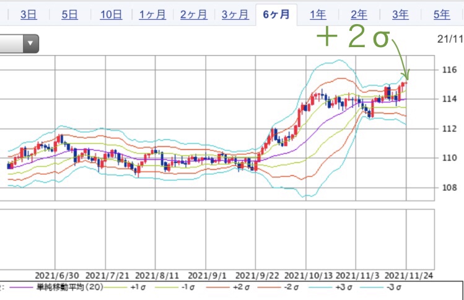Viewport: 464px width, 300px height.
Task: Switch chart to the 5日 period
Action: [70, 15]
